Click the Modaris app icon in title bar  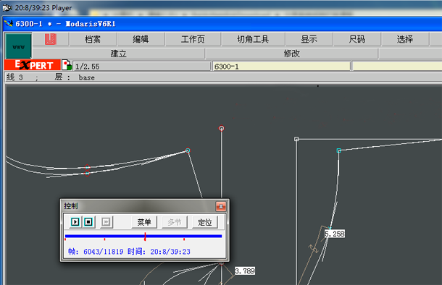(9, 24)
